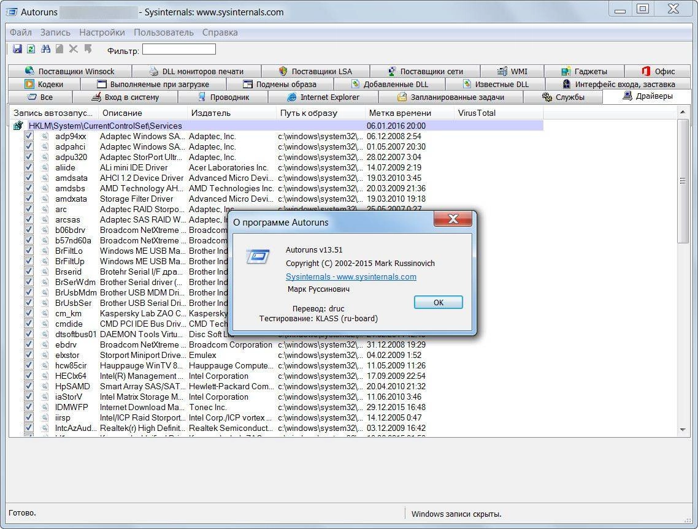
Task: Click the Jump to entry icon
Action: click(x=88, y=49)
